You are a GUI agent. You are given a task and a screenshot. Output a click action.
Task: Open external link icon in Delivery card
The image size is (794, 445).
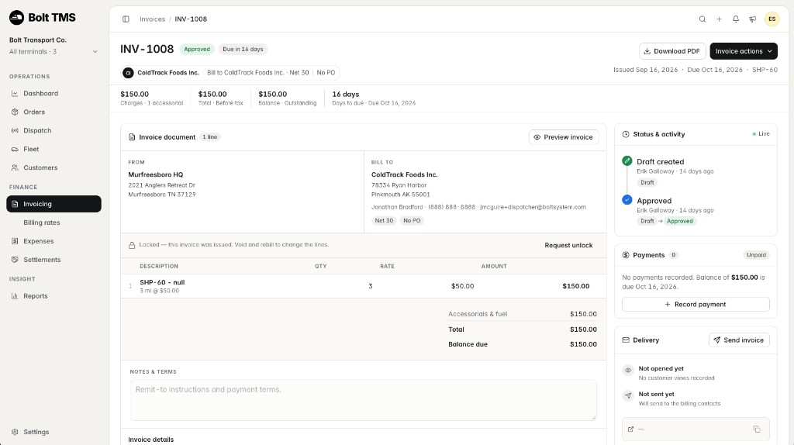pos(630,429)
